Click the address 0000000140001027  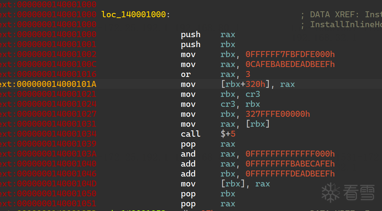click(x=57, y=114)
